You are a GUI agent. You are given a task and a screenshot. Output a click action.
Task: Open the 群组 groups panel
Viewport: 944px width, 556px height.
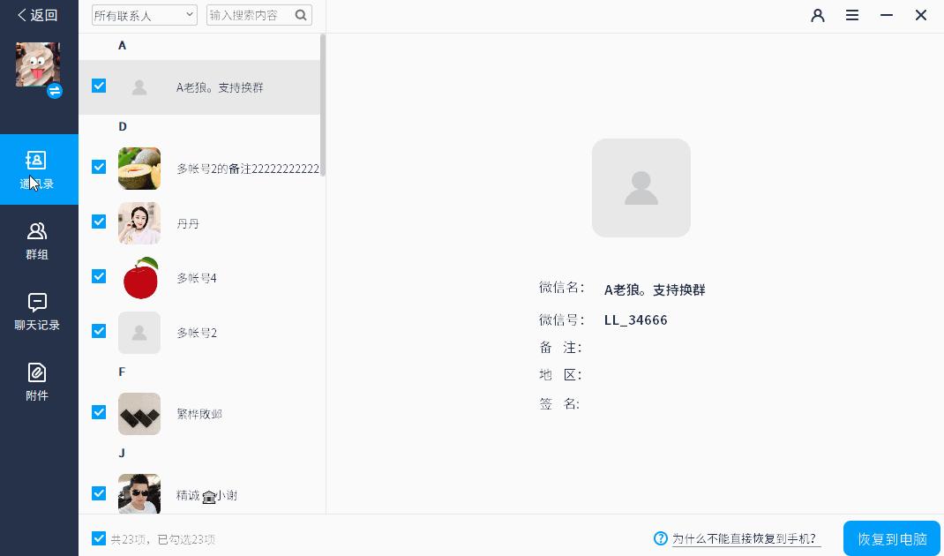coord(37,240)
